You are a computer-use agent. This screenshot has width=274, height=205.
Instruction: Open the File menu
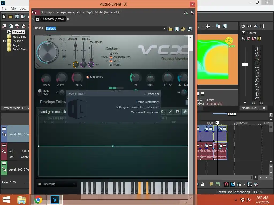click(x=4, y=9)
